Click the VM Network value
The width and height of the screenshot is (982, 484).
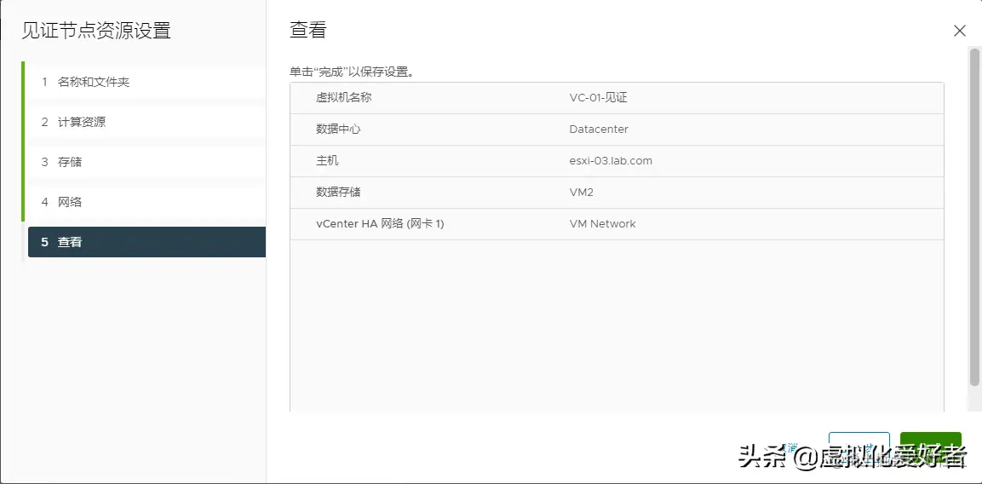point(602,224)
